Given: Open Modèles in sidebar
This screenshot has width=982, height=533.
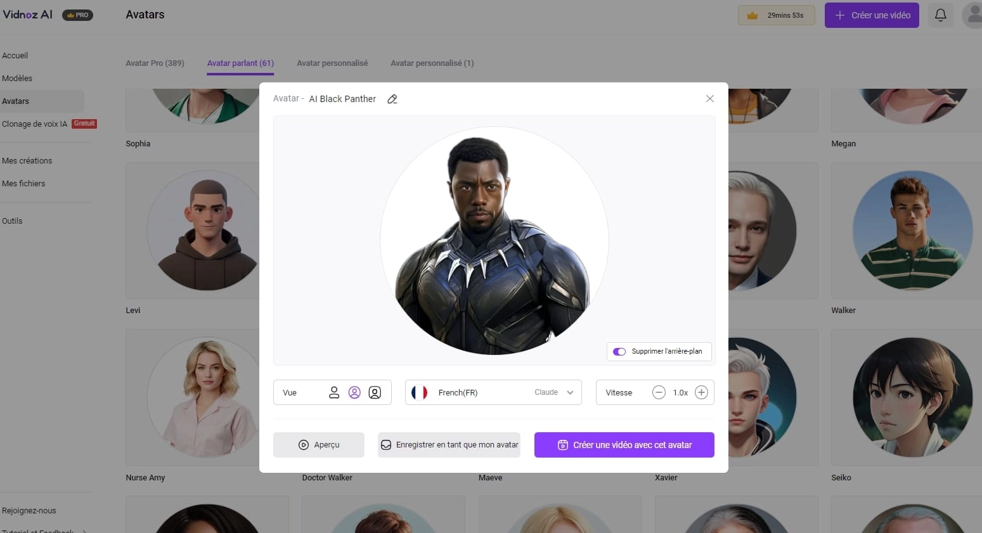Looking at the screenshot, I should (x=17, y=78).
